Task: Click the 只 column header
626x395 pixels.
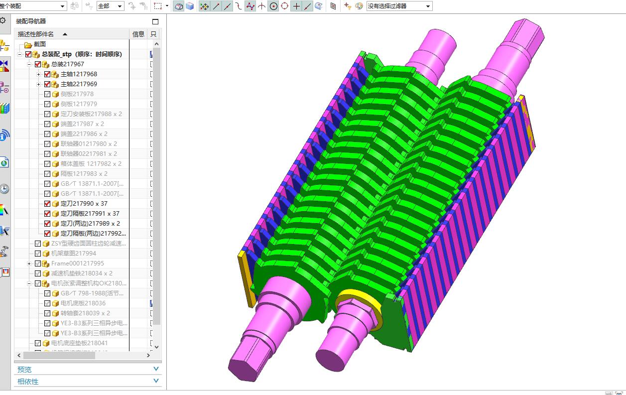Action: (153, 34)
